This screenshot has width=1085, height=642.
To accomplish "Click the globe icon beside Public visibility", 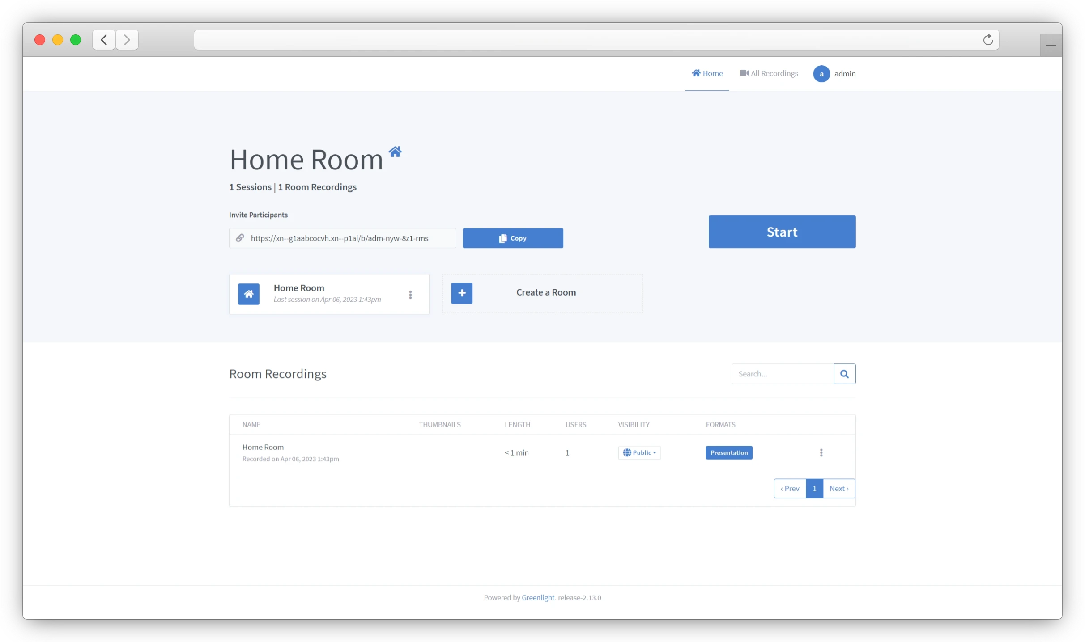I will coord(628,452).
